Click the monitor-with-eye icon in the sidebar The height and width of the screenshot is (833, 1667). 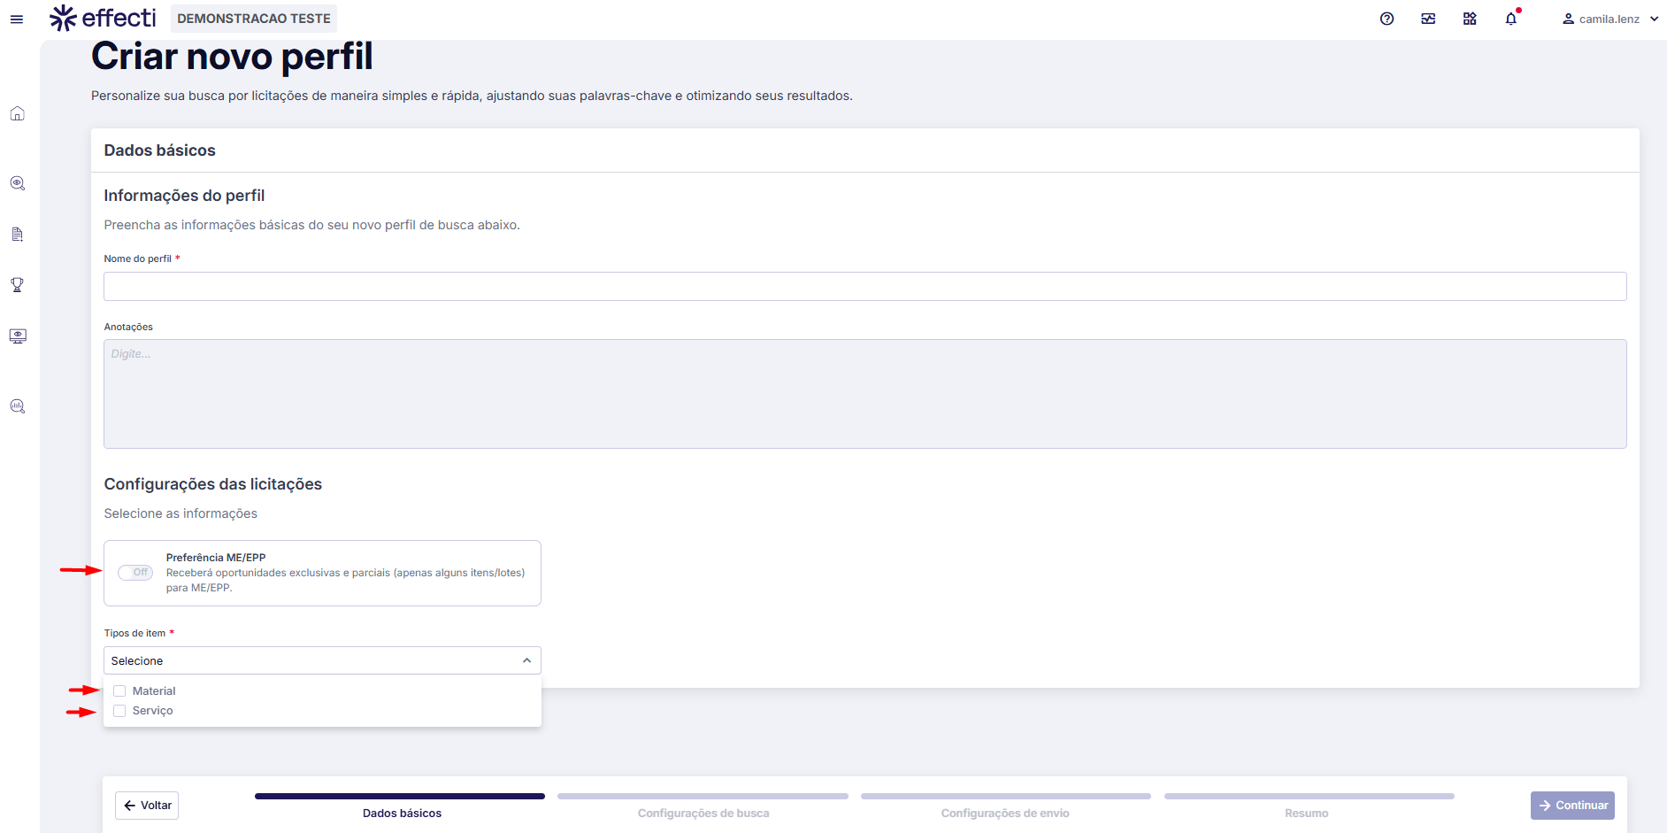17,336
